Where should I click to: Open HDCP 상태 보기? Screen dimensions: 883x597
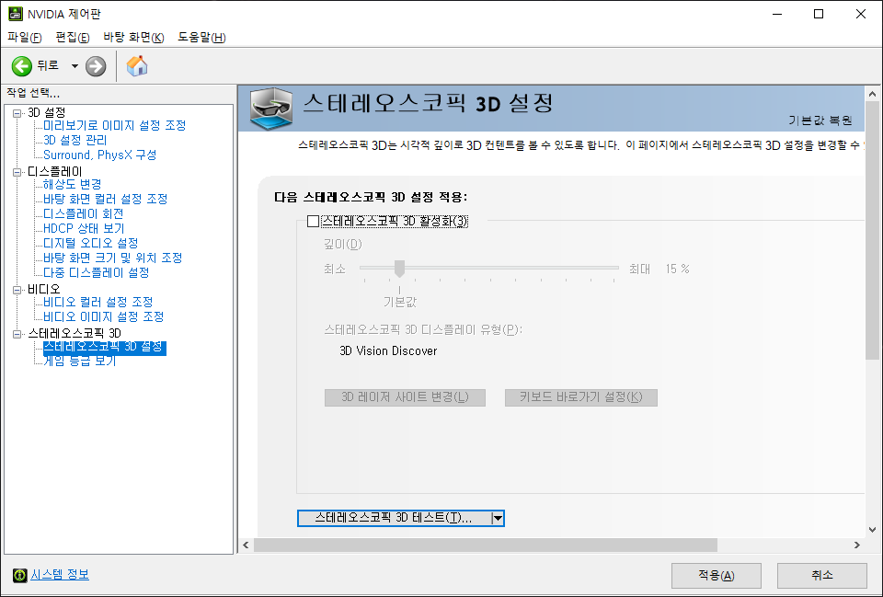click(84, 228)
